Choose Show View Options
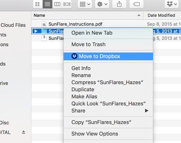 pos(95,134)
